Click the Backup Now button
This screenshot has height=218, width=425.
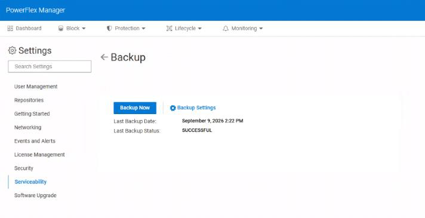coord(135,108)
